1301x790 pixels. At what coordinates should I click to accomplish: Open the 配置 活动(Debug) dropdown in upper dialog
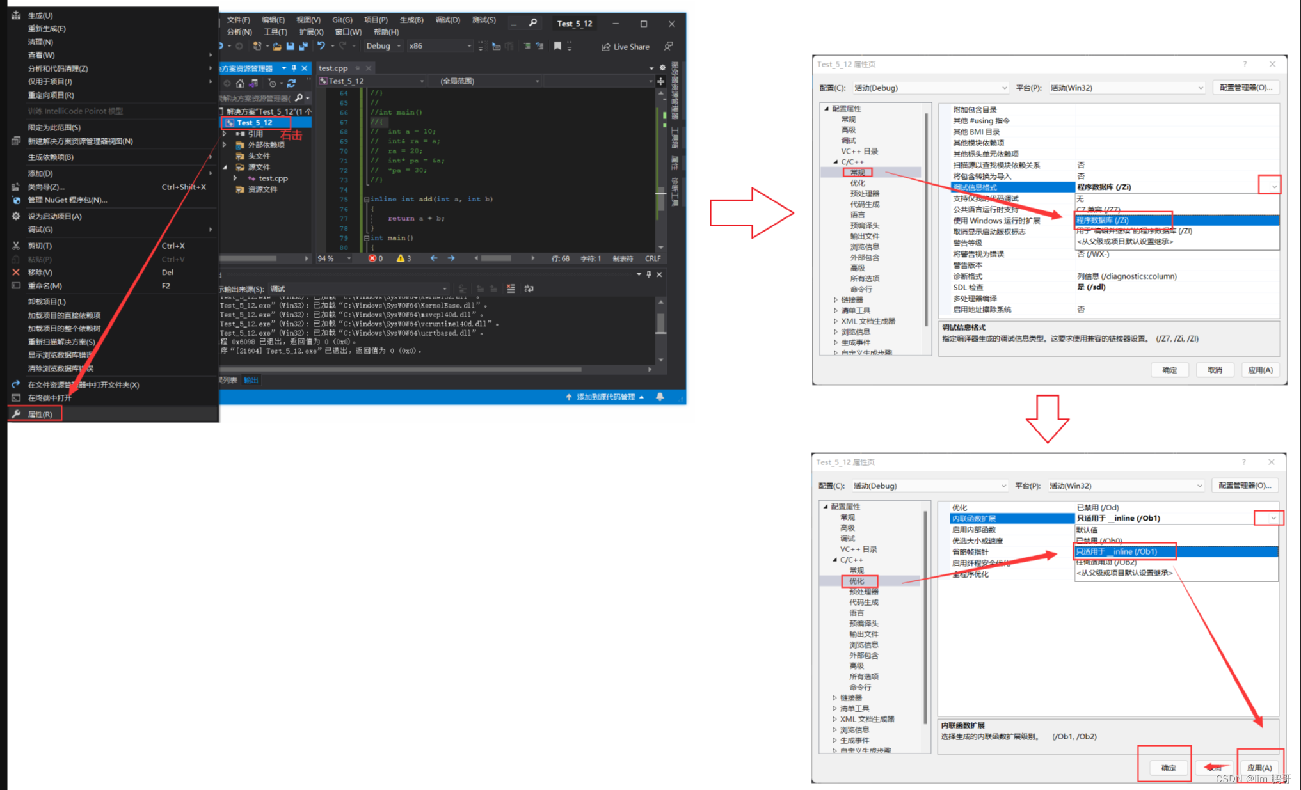tap(930, 88)
